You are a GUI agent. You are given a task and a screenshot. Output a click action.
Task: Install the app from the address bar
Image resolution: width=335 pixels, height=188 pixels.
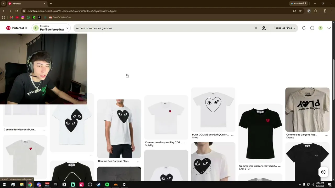point(295,11)
